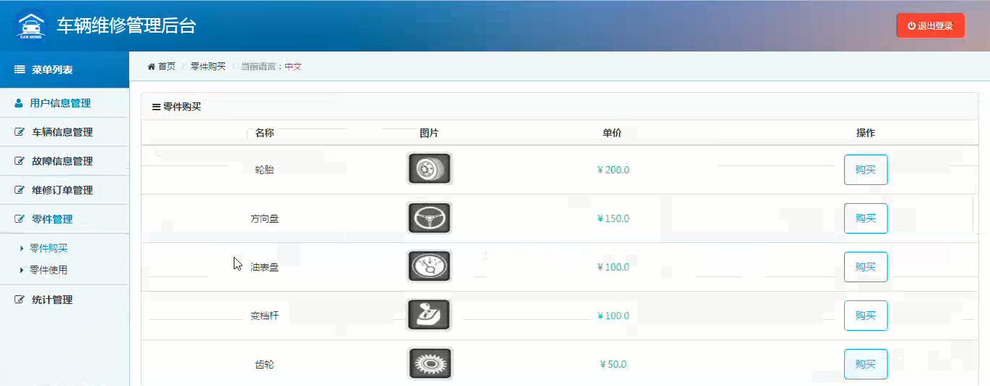The width and height of the screenshot is (990, 386).
Task: Click the arrow beside 零件购买 submenu
Action: click(22, 248)
